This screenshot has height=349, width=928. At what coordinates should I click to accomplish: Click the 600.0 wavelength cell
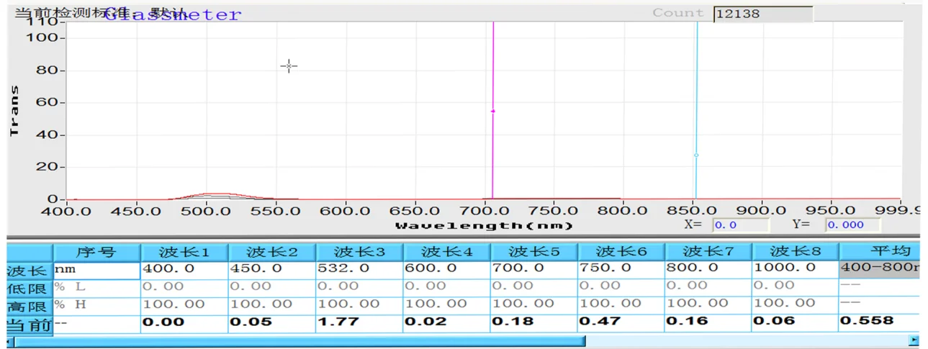click(446, 271)
